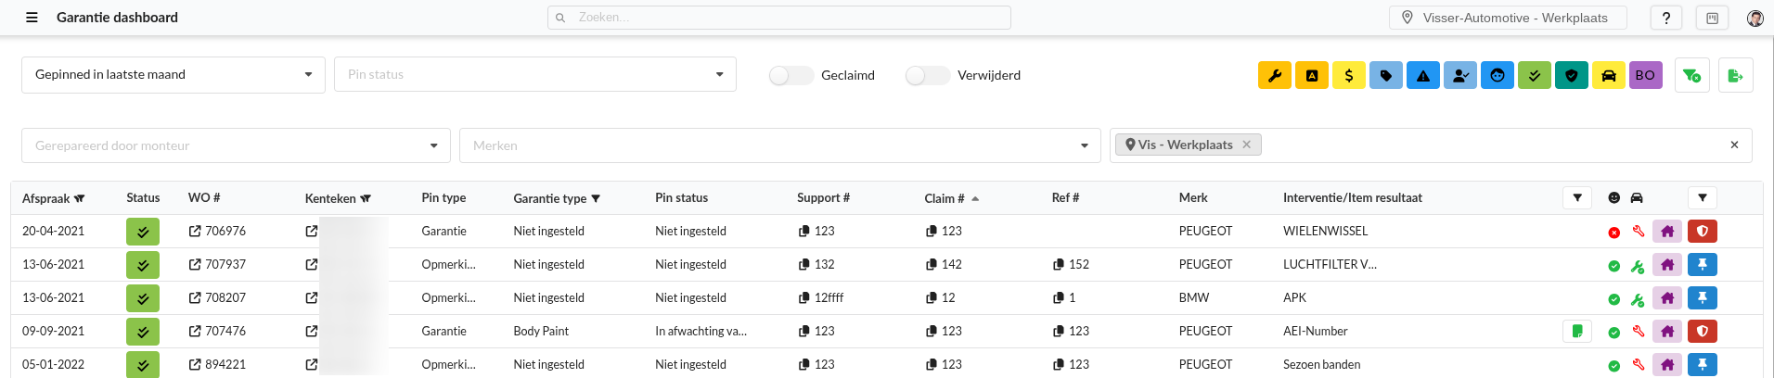Viewport: 1774px width, 378px height.
Task: Open Visser-Automotive - Werkplaats location selector
Action: (1508, 18)
